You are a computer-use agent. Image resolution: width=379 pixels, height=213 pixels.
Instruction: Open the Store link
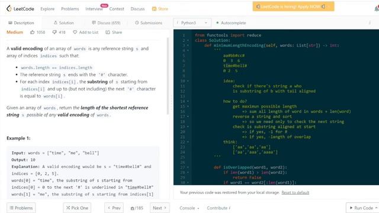160,9
